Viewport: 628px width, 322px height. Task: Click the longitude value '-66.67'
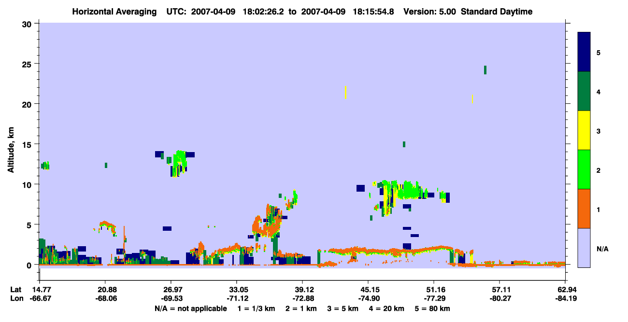pyautogui.click(x=40, y=299)
